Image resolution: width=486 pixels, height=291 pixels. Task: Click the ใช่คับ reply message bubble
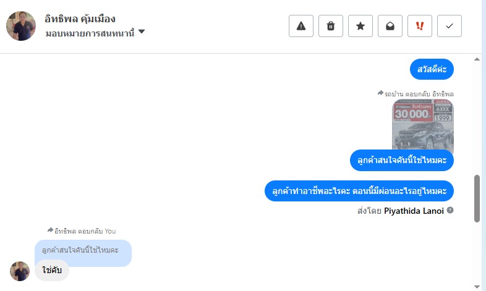pos(51,271)
